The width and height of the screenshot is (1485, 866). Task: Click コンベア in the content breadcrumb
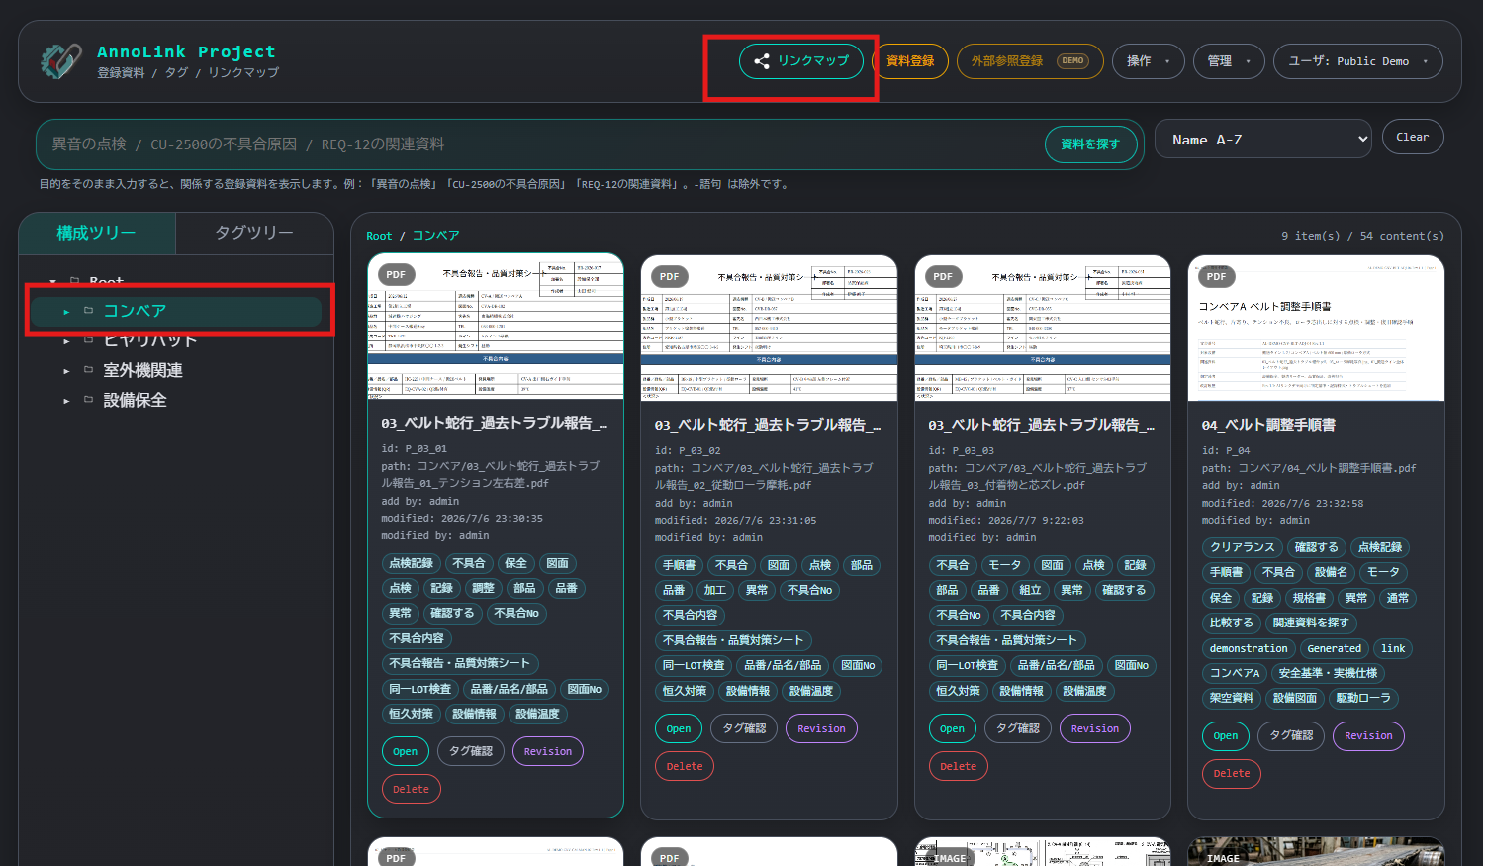pos(436,236)
